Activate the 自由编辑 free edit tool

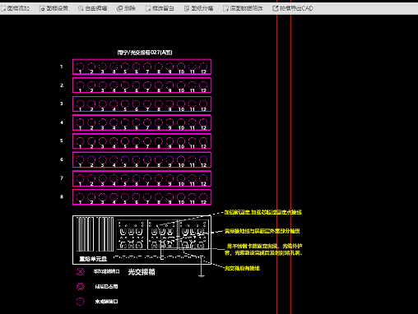point(93,8)
